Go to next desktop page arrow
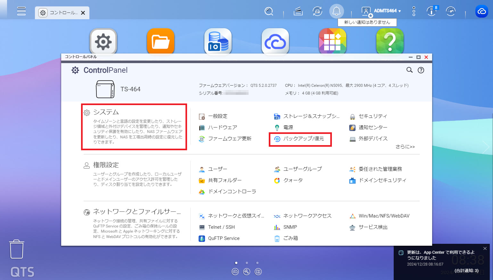Image resolution: width=493 pixels, height=280 pixels. coord(486,147)
